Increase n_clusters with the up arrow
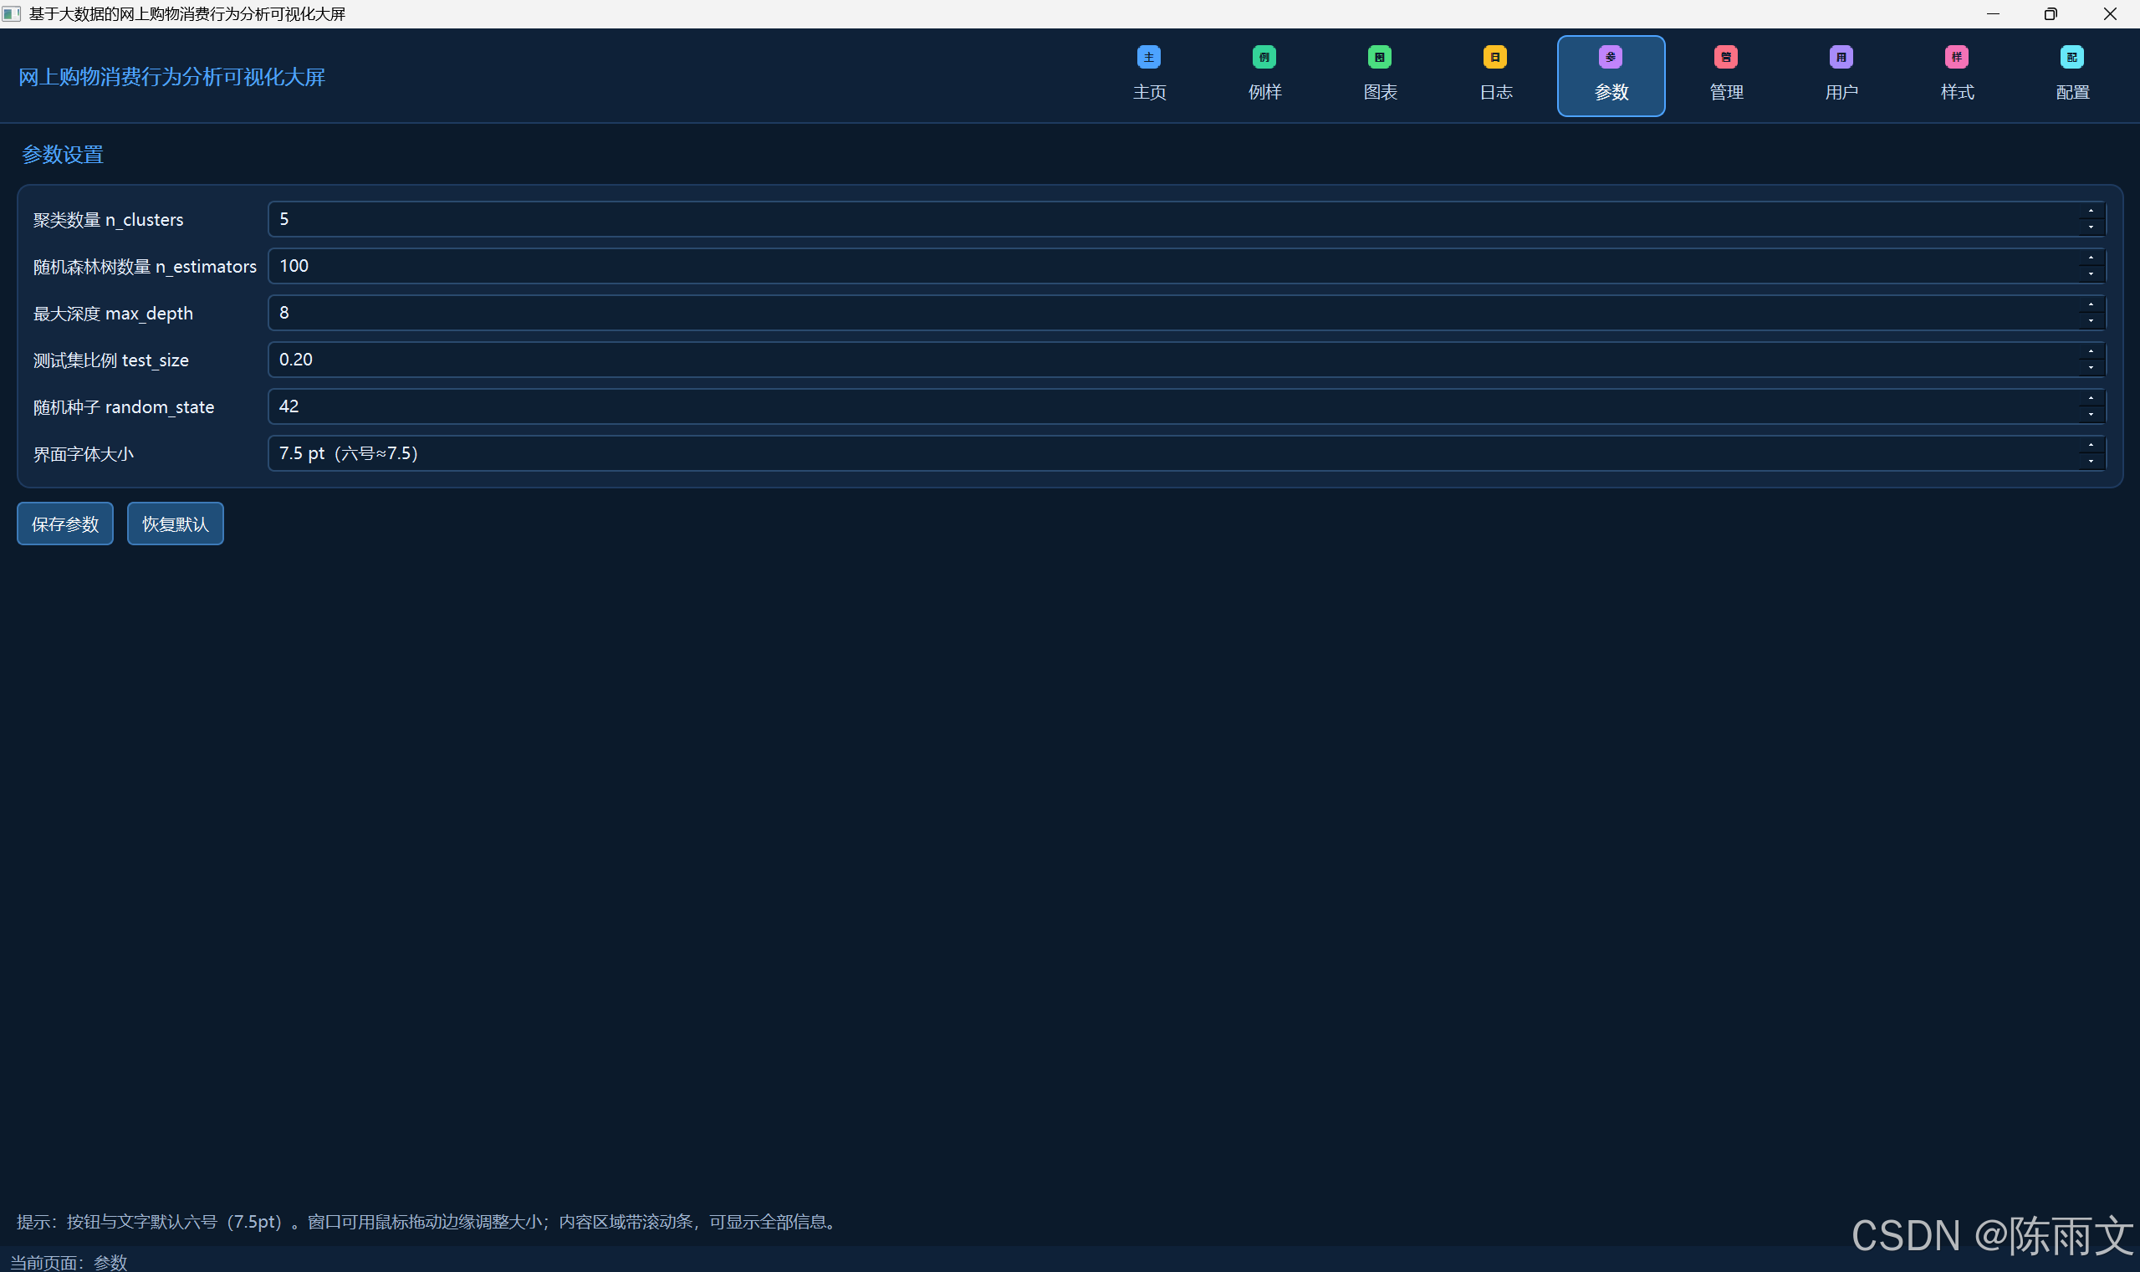The width and height of the screenshot is (2140, 1272). (x=2091, y=211)
